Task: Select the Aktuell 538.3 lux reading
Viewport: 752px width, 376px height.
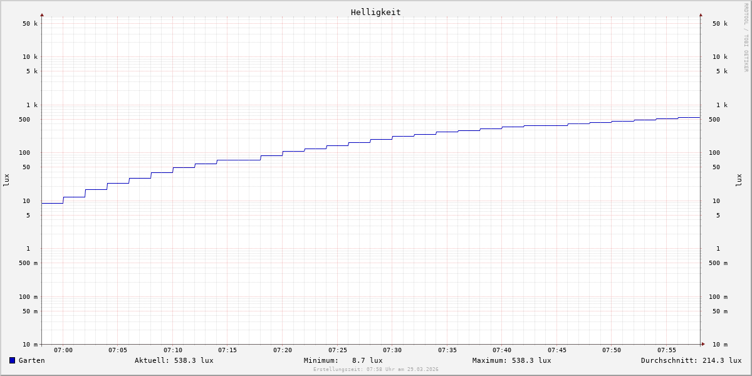Action: (x=174, y=360)
